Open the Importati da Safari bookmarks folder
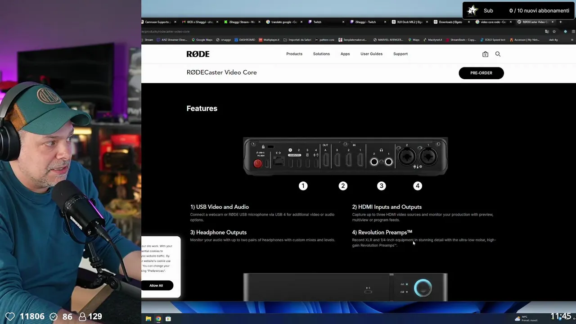The image size is (576, 324). [297, 40]
